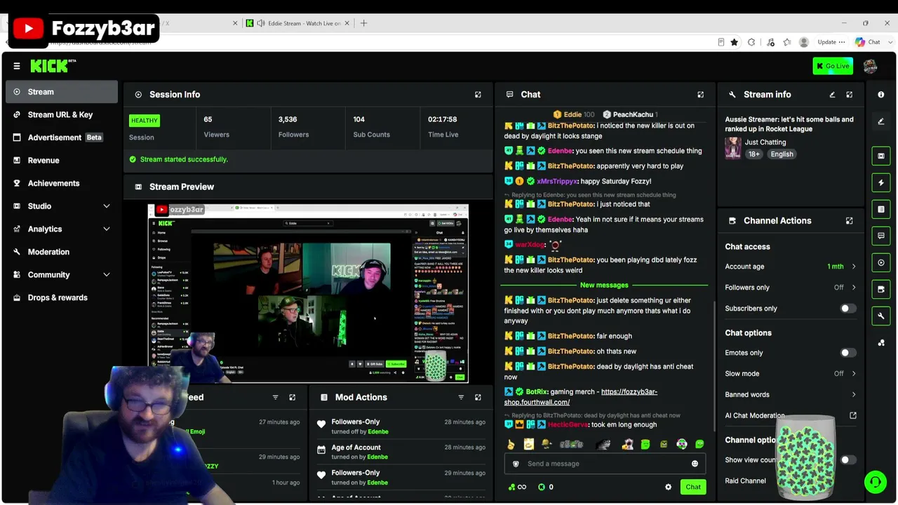
Task: Click the edit layout pencil in right sidebar
Action: pyautogui.click(x=881, y=121)
